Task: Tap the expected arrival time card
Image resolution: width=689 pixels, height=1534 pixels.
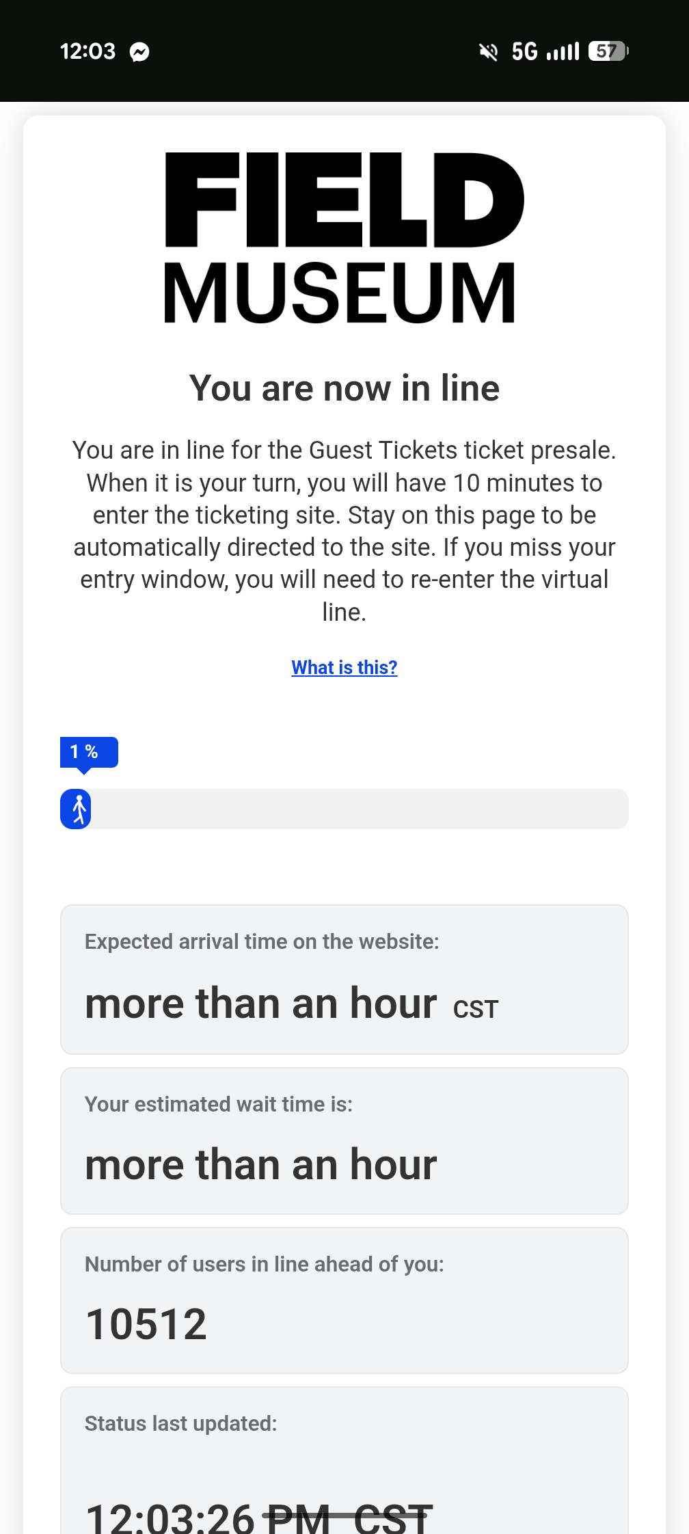Action: (x=344, y=979)
